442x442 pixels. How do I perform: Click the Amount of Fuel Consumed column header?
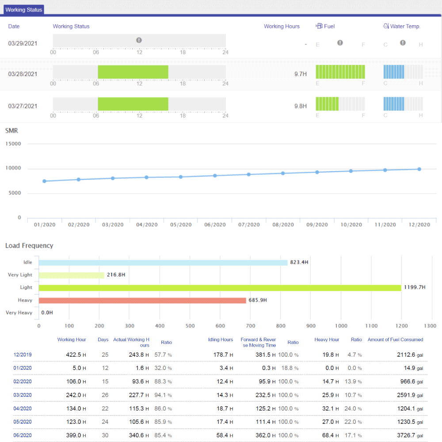[x=395, y=339]
